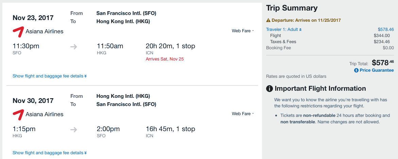This screenshot has width=398, height=159.
Task: Click the Trip Summary heading
Action: [x=292, y=8]
